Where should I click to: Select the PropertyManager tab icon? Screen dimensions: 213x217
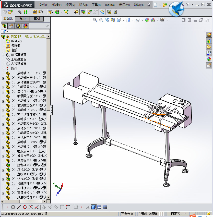pos(11,26)
